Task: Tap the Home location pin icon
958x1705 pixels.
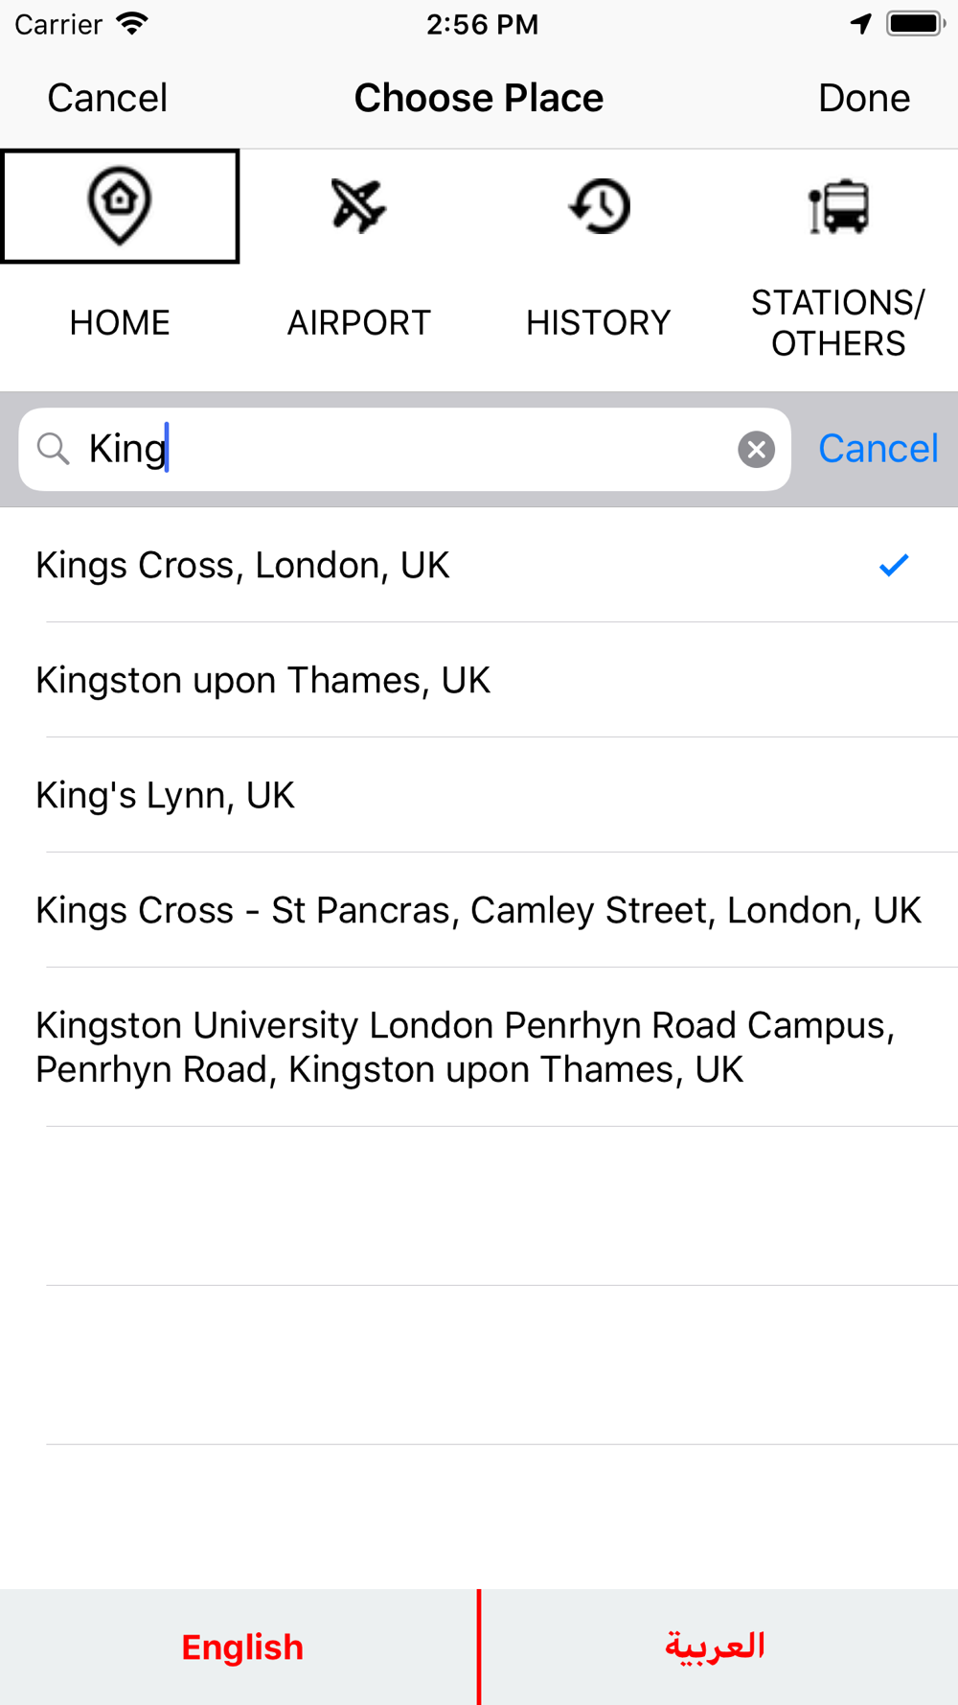Action: coord(120,205)
